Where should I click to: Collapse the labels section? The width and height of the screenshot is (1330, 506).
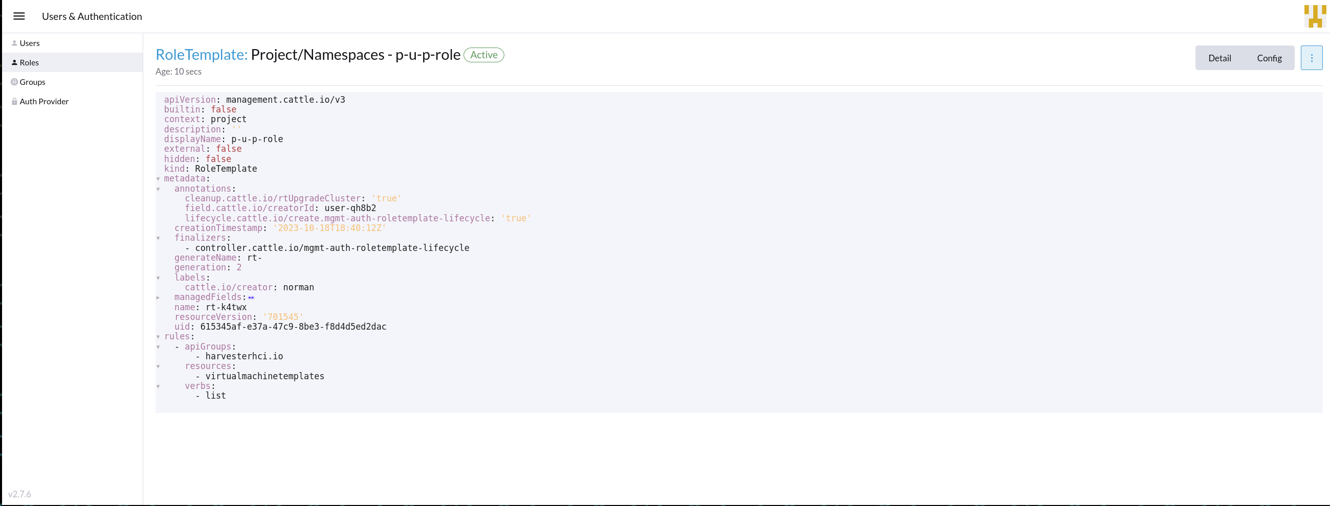[158, 278]
